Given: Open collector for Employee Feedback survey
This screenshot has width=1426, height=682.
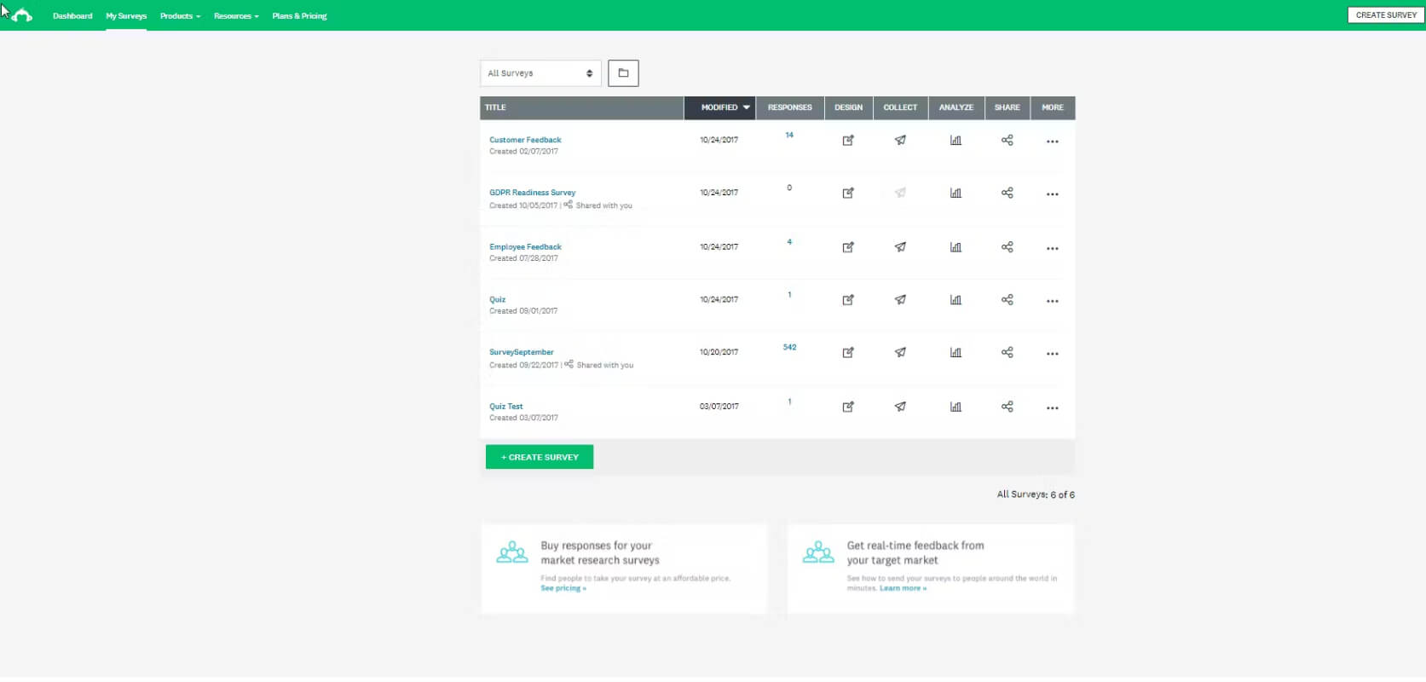Looking at the screenshot, I should tap(900, 247).
